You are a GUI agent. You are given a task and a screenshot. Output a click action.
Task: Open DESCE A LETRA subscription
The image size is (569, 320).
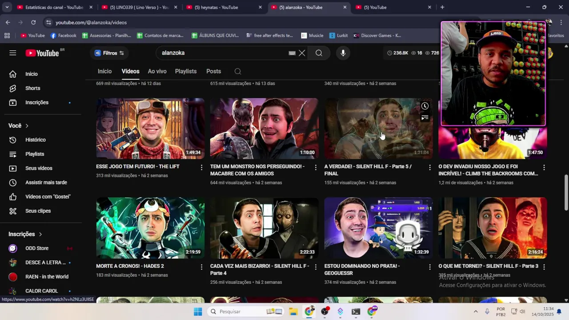click(45, 263)
